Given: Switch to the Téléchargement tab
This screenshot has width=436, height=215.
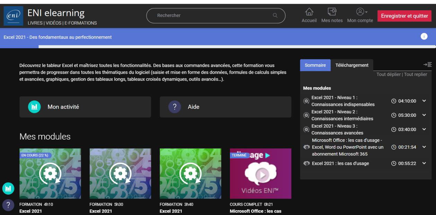Looking at the screenshot, I should tap(352, 65).
